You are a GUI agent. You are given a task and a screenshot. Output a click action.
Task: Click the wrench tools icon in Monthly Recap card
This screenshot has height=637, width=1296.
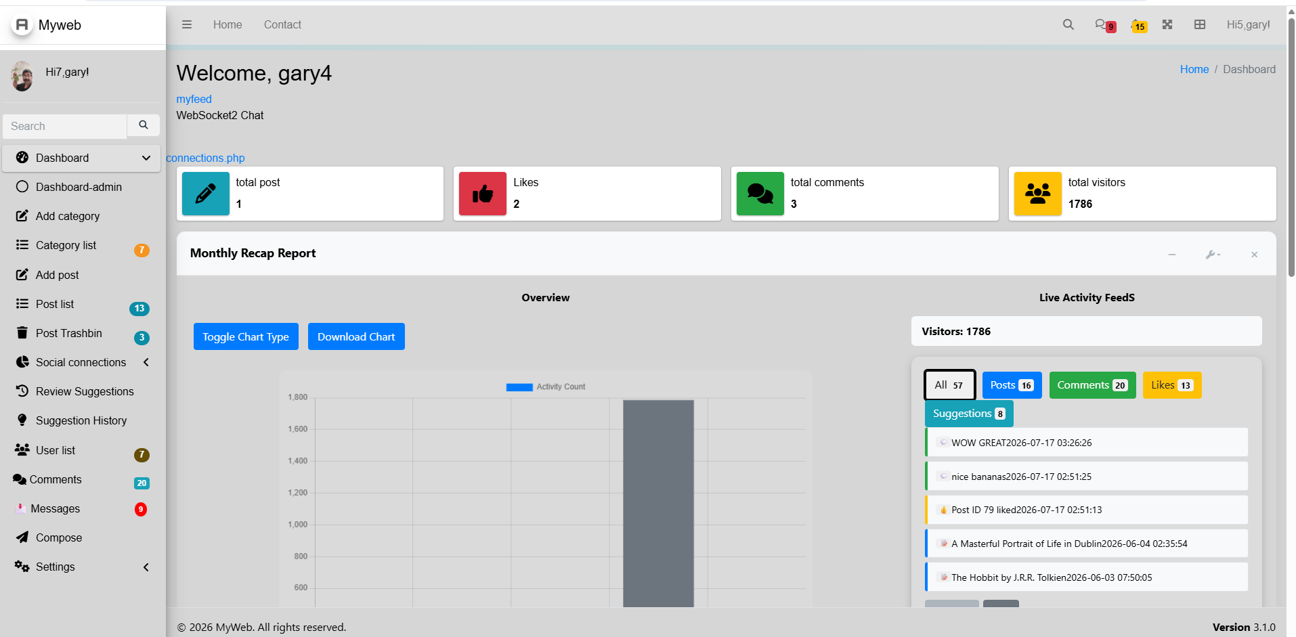[1213, 255]
